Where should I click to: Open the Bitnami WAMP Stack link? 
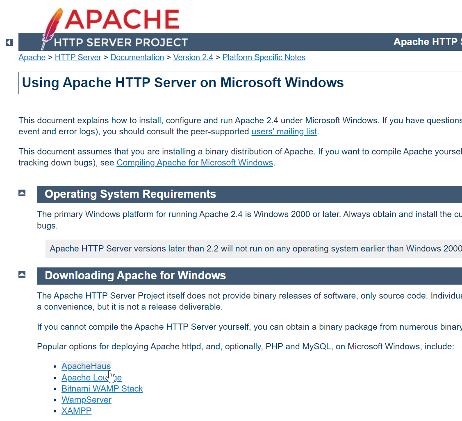(102, 389)
